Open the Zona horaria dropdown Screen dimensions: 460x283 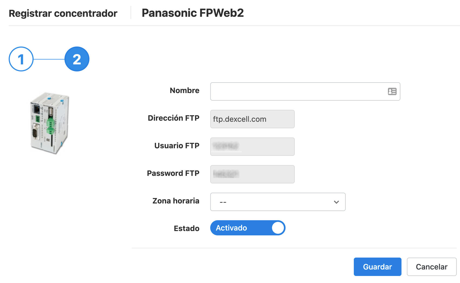click(278, 202)
